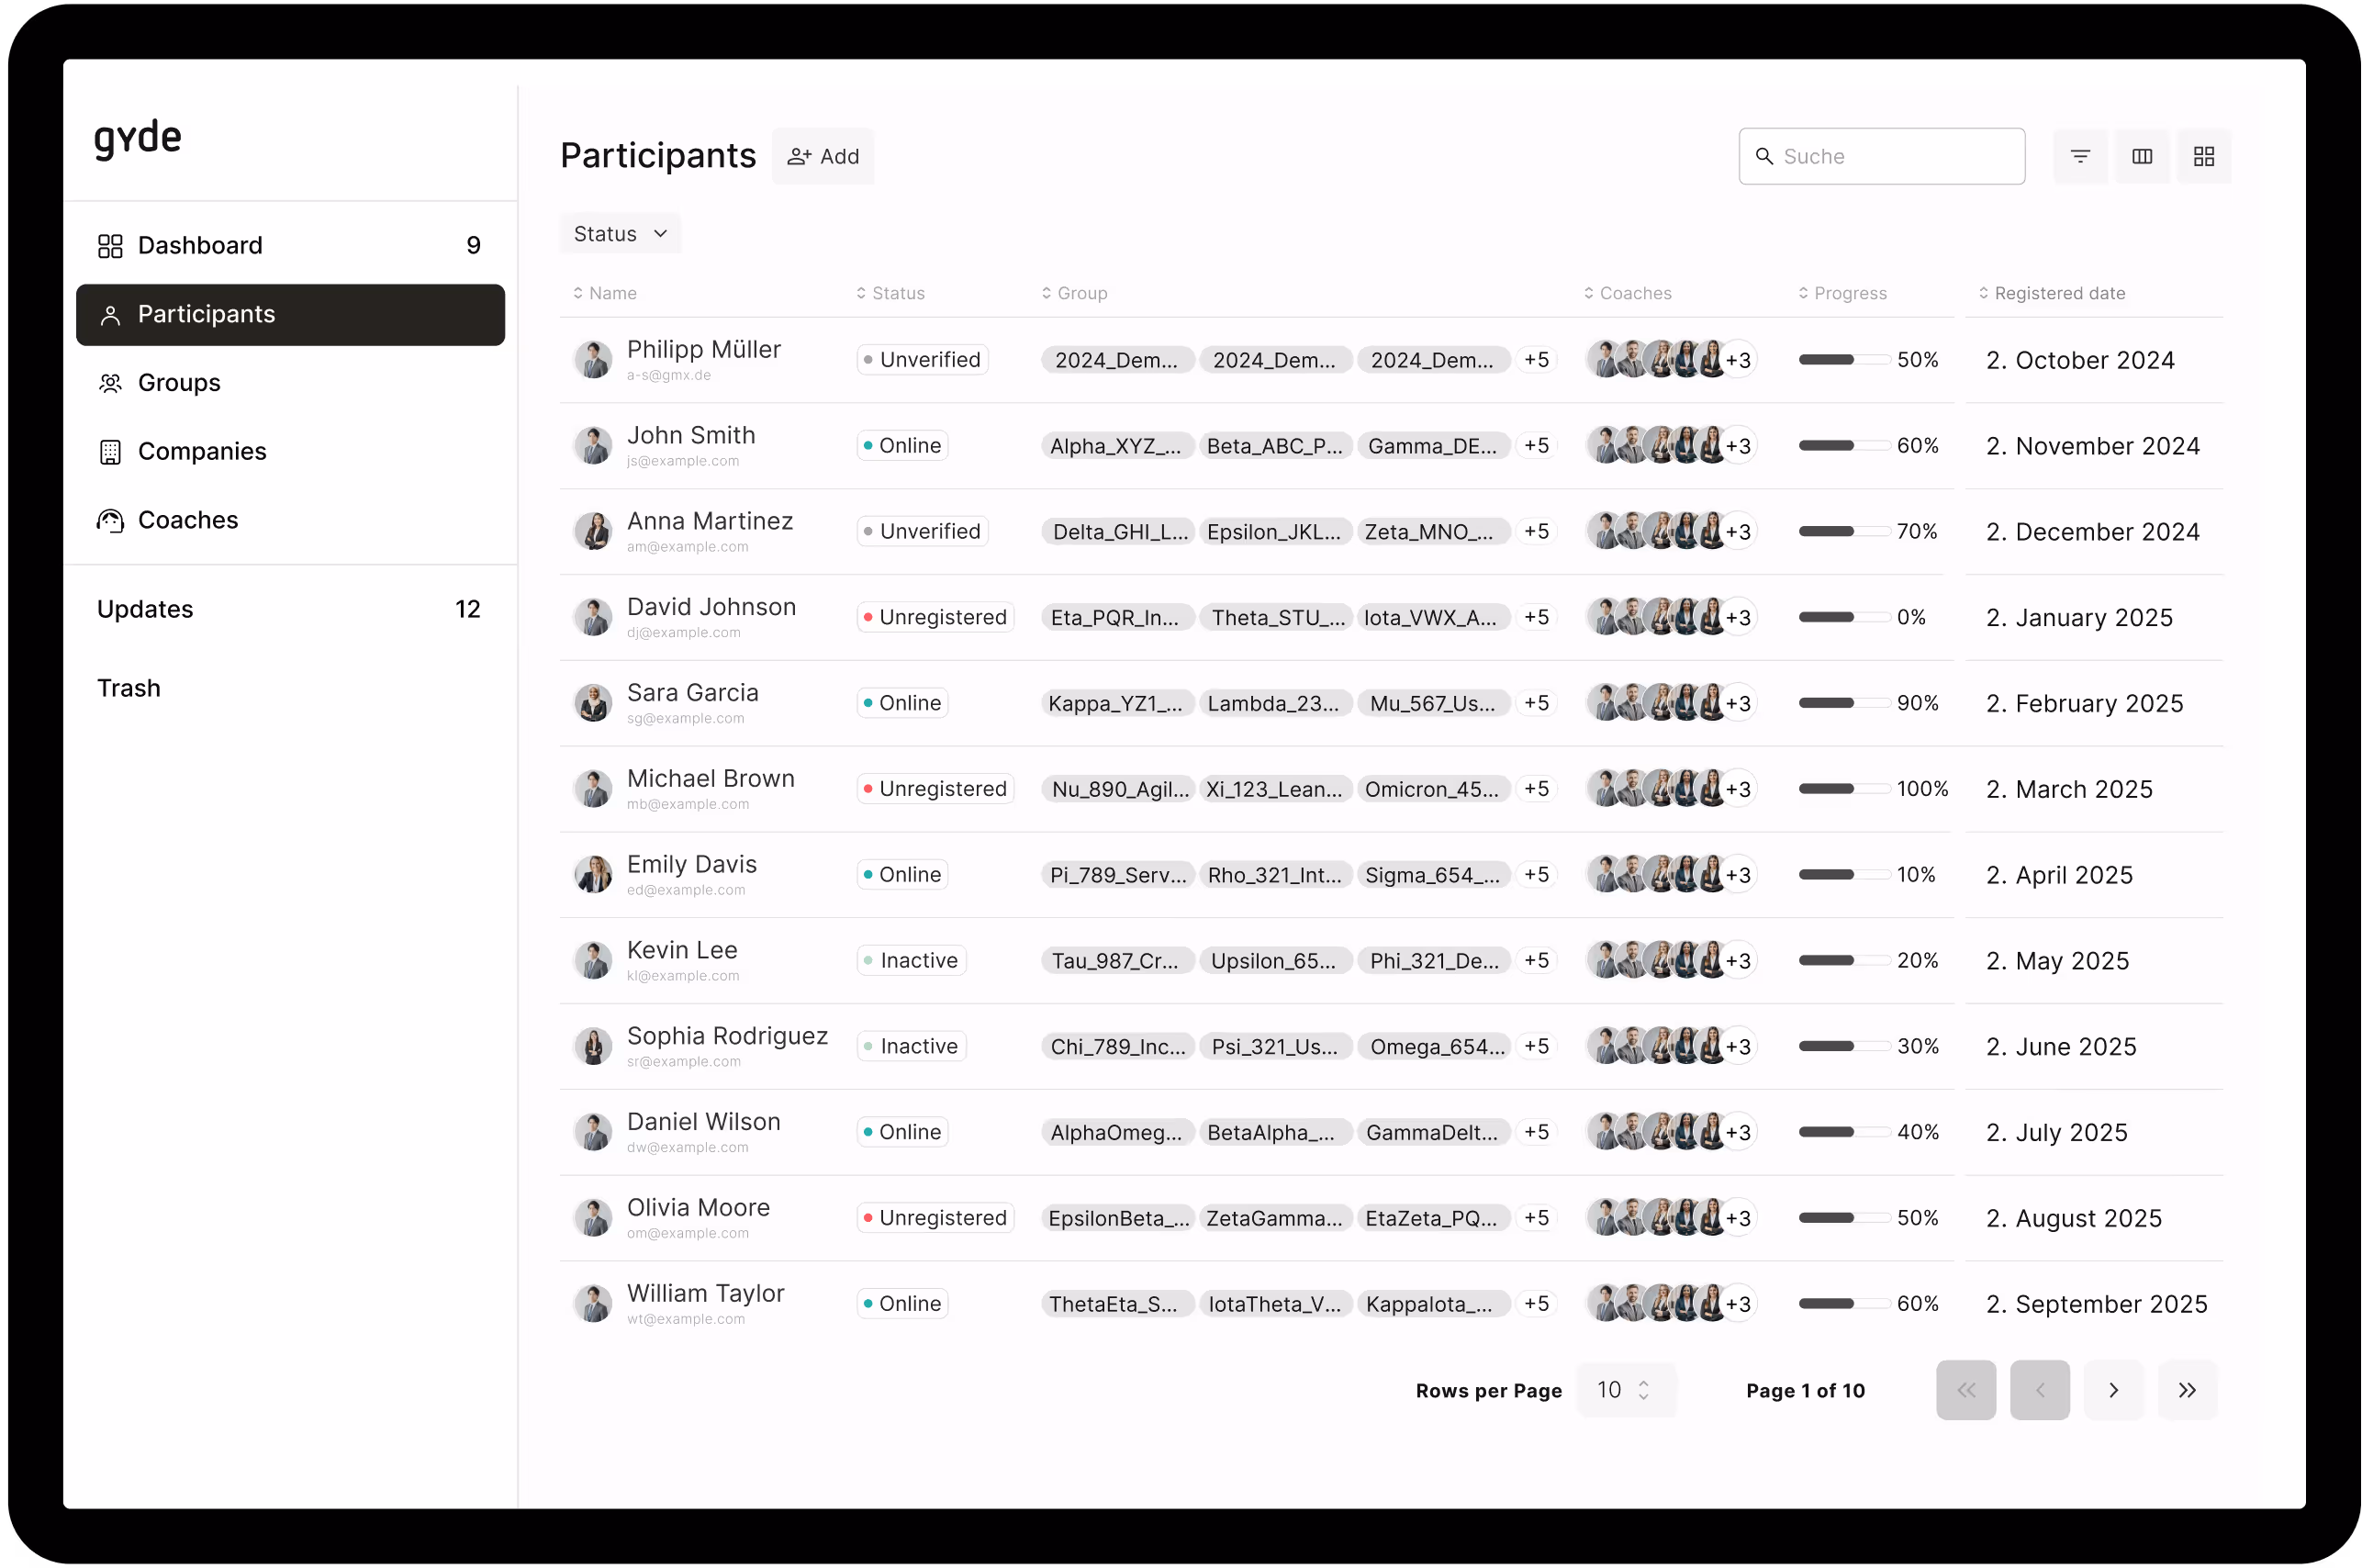Image resolution: width=2362 pixels, height=1568 pixels.
Task: Open the column layout view icon
Action: pos(2142,156)
